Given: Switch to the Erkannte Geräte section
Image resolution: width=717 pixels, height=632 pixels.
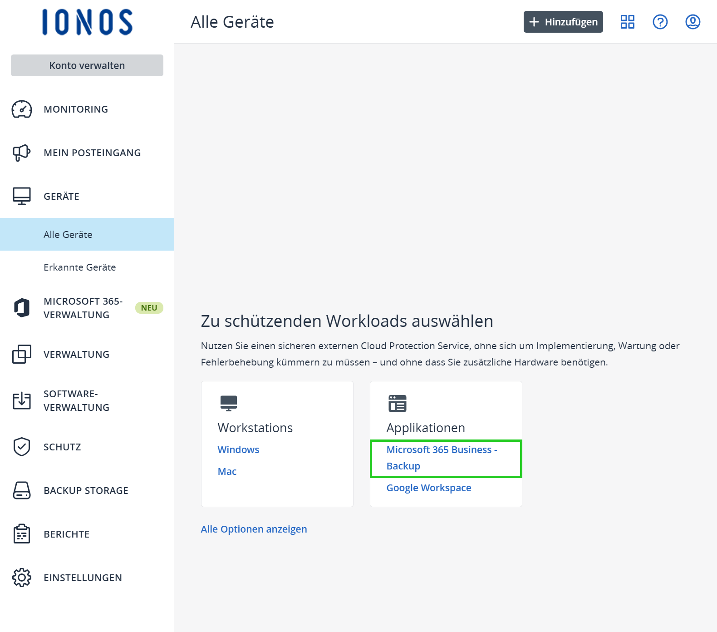Looking at the screenshot, I should coord(79,267).
